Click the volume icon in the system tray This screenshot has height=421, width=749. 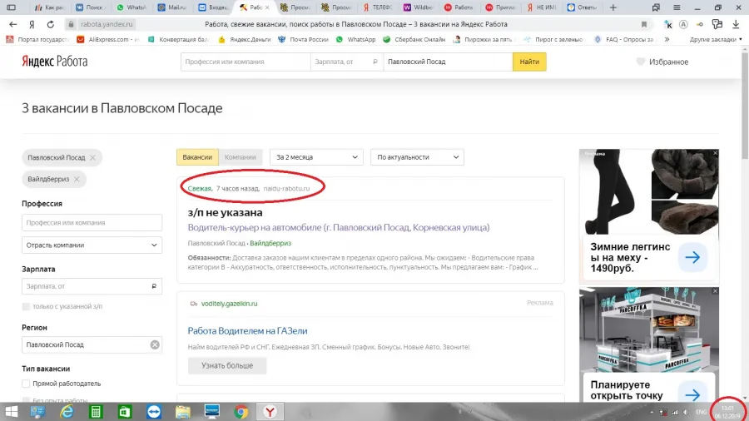coord(686,412)
